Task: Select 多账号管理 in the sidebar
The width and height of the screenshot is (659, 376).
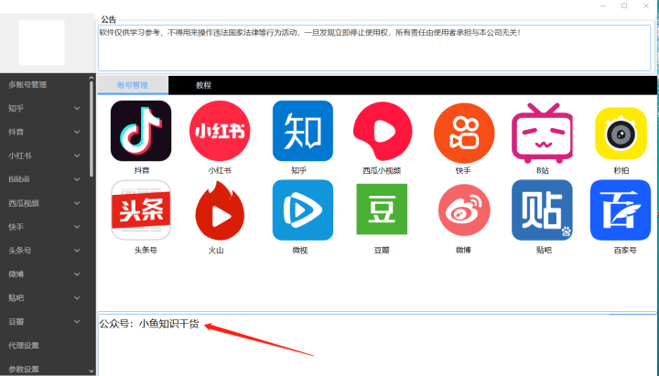Action: (x=27, y=84)
